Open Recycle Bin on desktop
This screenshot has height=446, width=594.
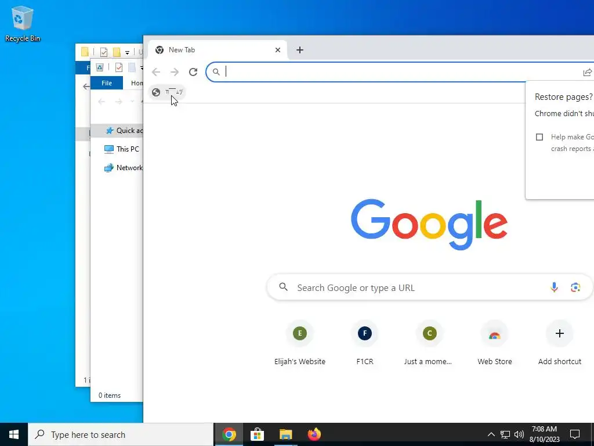(x=23, y=23)
